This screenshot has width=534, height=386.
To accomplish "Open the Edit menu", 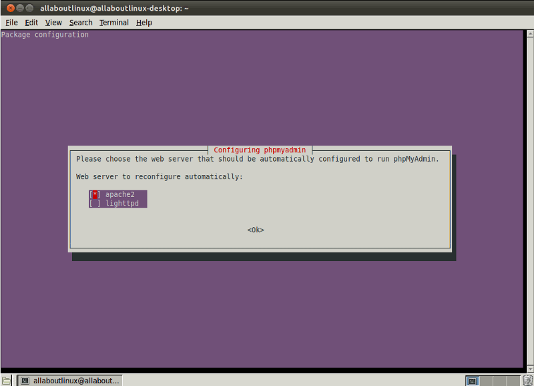I will point(31,23).
